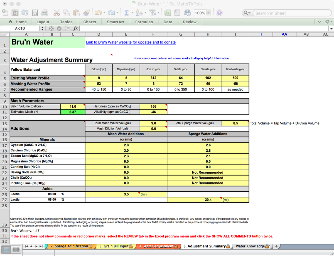The width and height of the screenshot is (334, 256).
Task: Follow the Bru'n Water website link
Action: (131, 42)
